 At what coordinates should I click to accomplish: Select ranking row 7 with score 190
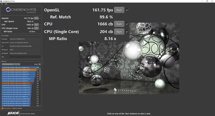coord(20,81)
